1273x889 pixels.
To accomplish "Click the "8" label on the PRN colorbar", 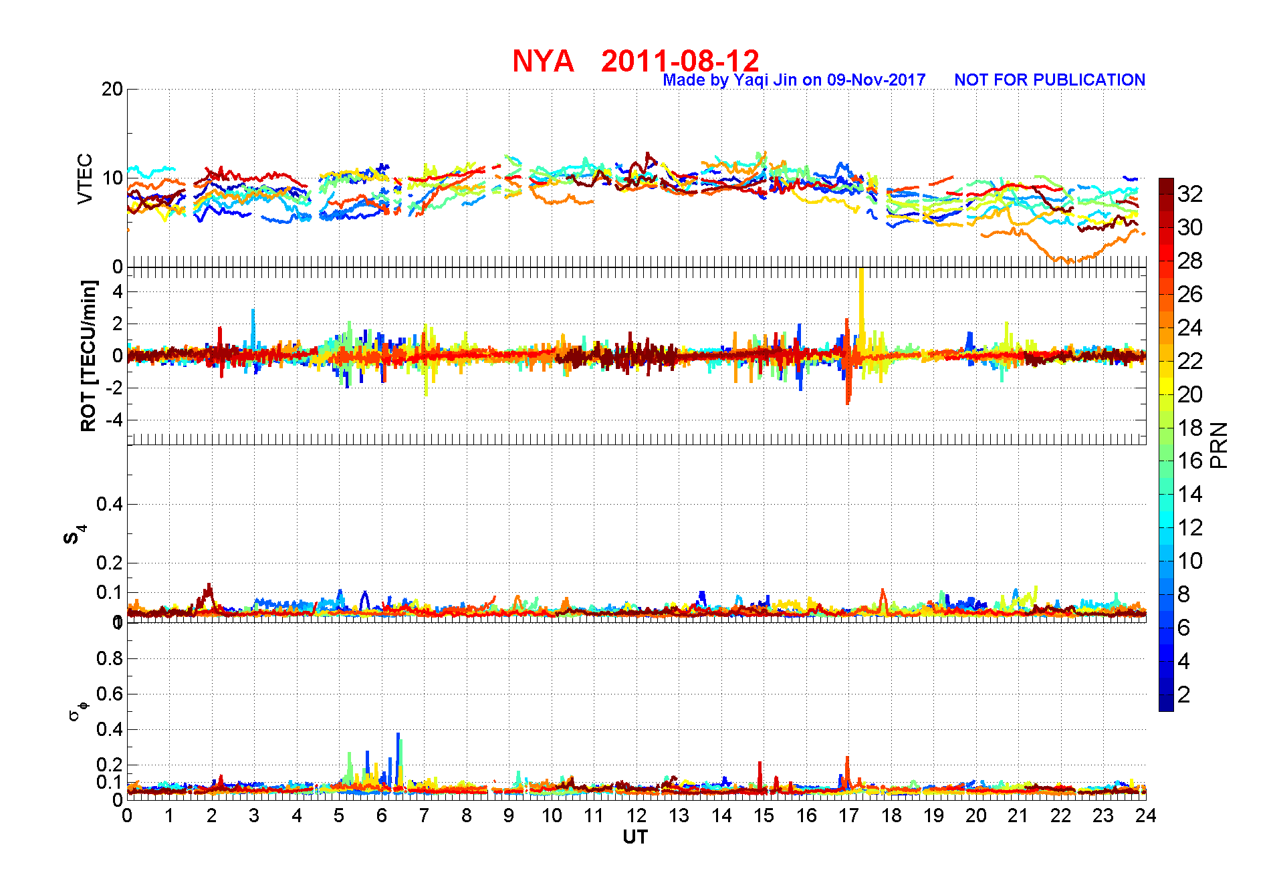I will [x=1184, y=594].
